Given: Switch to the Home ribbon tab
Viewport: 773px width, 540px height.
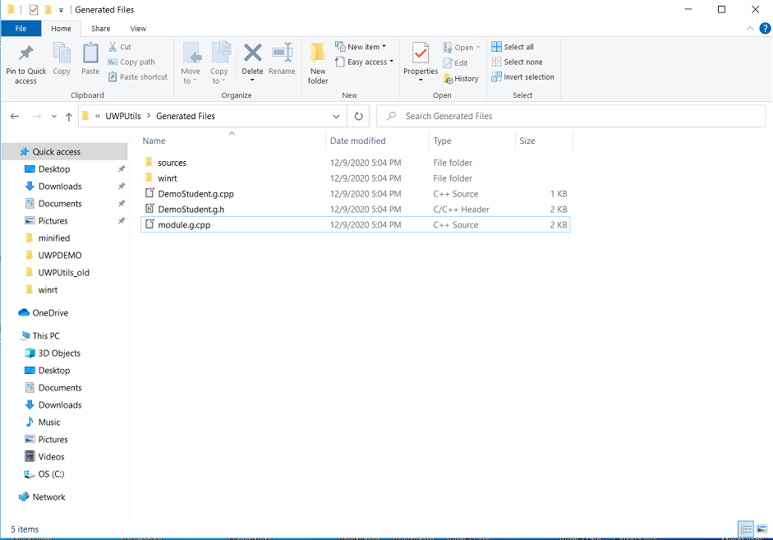Looking at the screenshot, I should [61, 29].
